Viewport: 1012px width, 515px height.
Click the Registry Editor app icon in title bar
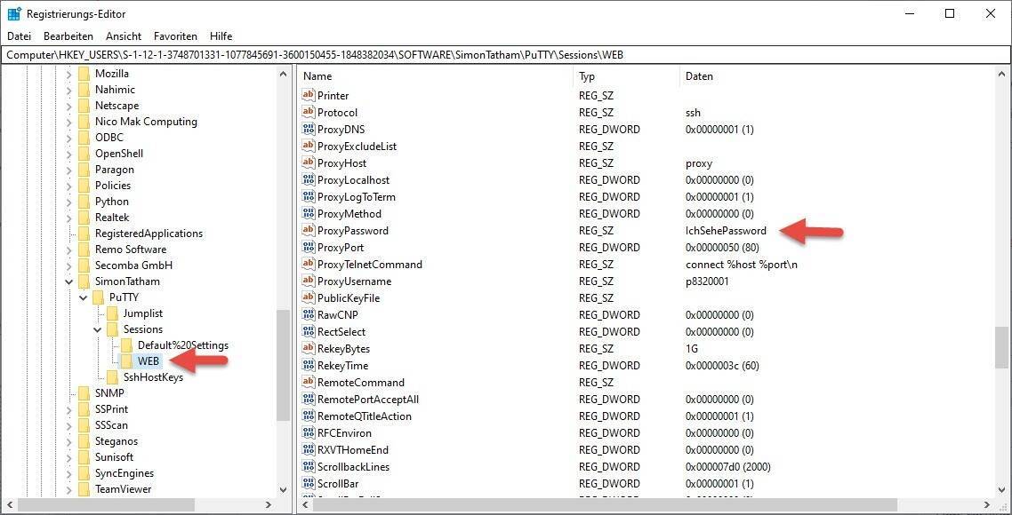(14, 14)
